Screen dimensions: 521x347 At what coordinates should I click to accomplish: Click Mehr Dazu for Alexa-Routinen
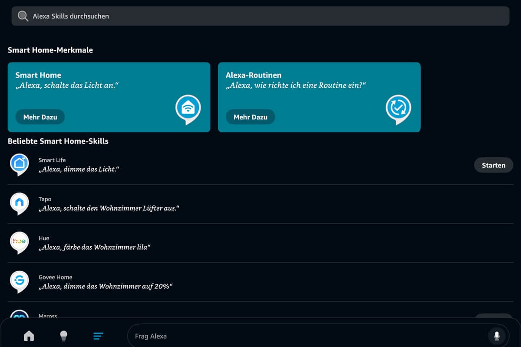(x=250, y=117)
